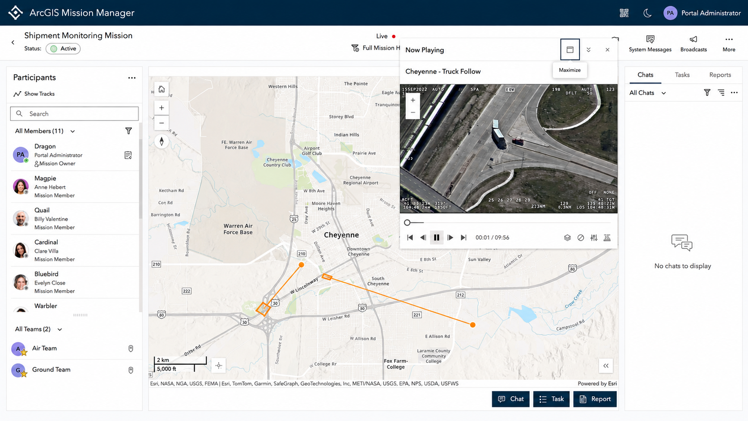Collapse map side panel double-chevron
Image resolution: width=748 pixels, height=421 pixels.
(606, 366)
